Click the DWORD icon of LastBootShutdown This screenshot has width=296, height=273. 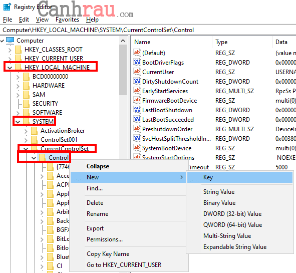137,110
